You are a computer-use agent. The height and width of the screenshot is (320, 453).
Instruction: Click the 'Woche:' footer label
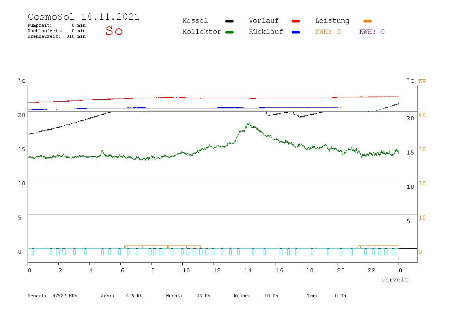click(x=242, y=296)
